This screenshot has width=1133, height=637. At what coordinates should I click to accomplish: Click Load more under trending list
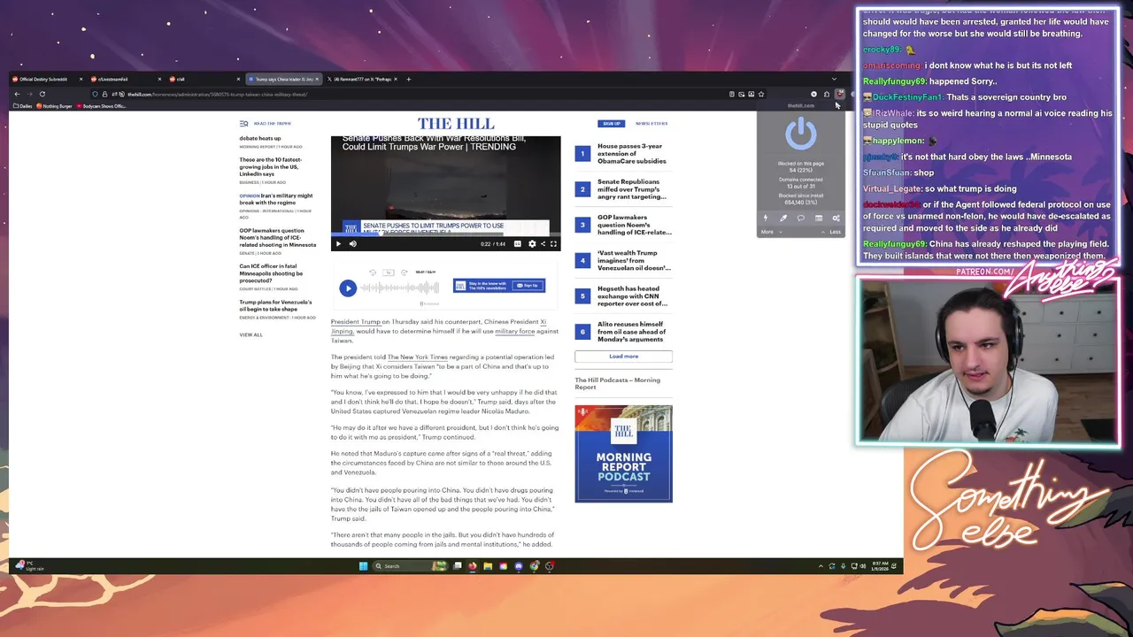coord(623,356)
